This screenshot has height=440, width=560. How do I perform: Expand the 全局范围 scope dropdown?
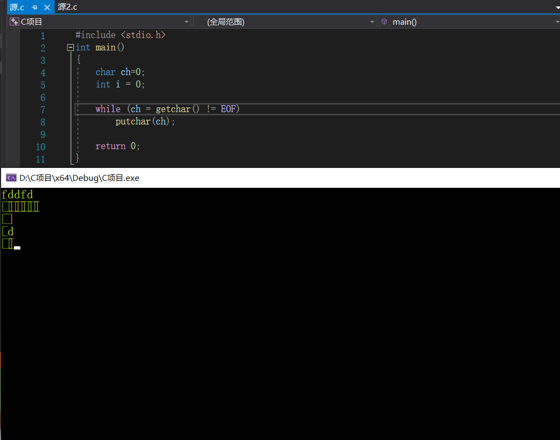tap(372, 22)
